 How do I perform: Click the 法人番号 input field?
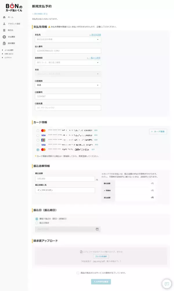(x=68, y=51)
